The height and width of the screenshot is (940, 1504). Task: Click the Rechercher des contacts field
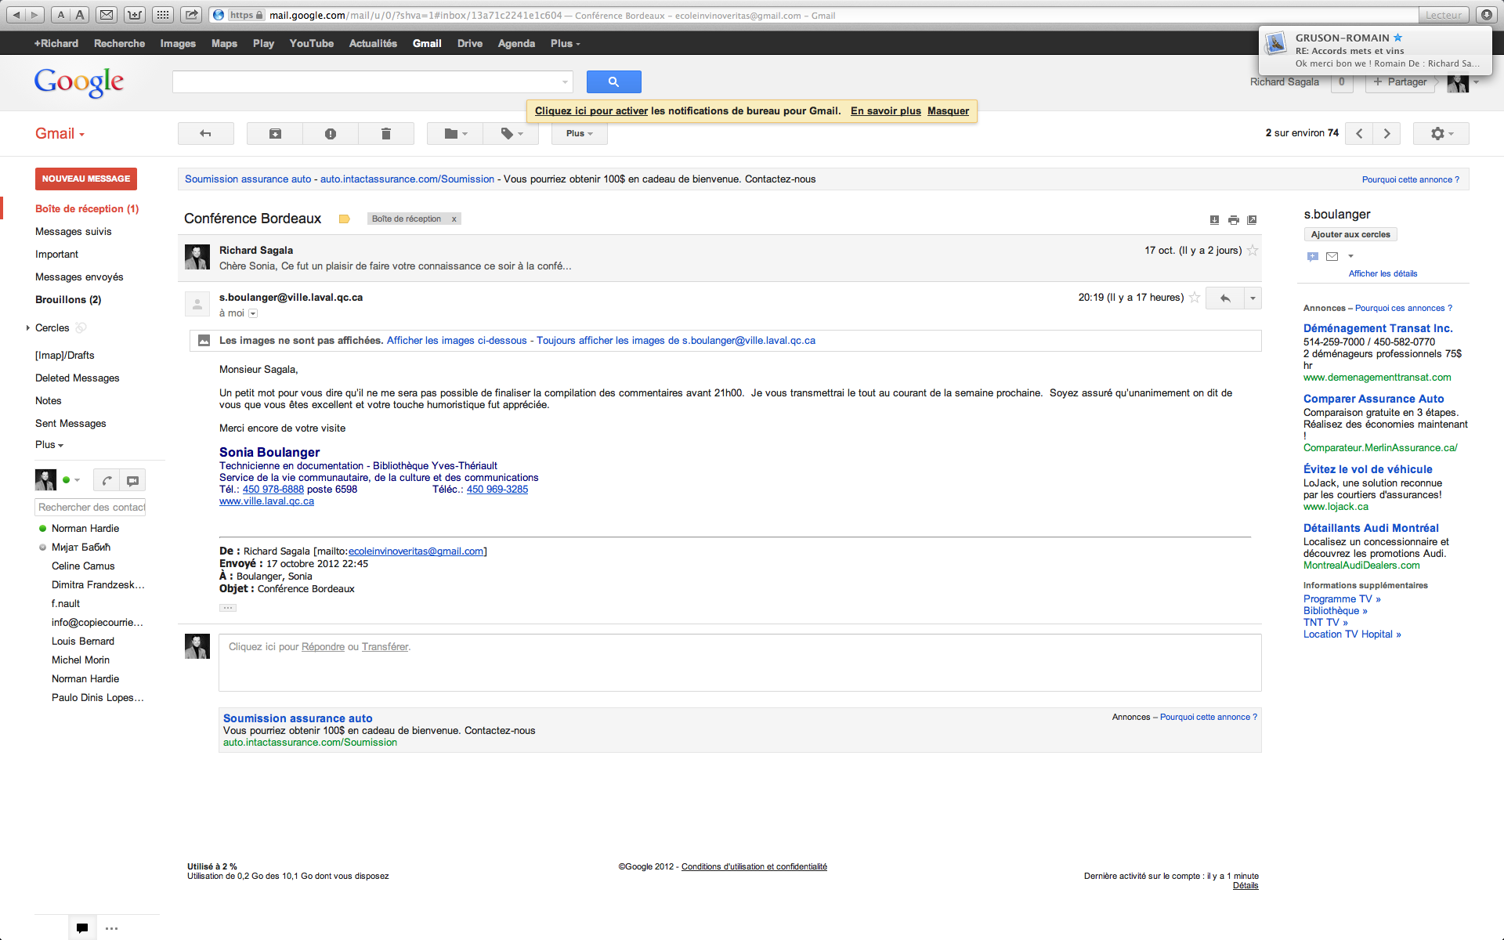coord(91,508)
